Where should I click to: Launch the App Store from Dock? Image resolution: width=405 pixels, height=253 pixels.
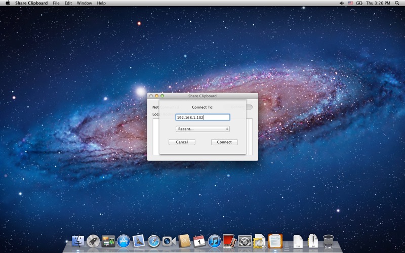123,241
